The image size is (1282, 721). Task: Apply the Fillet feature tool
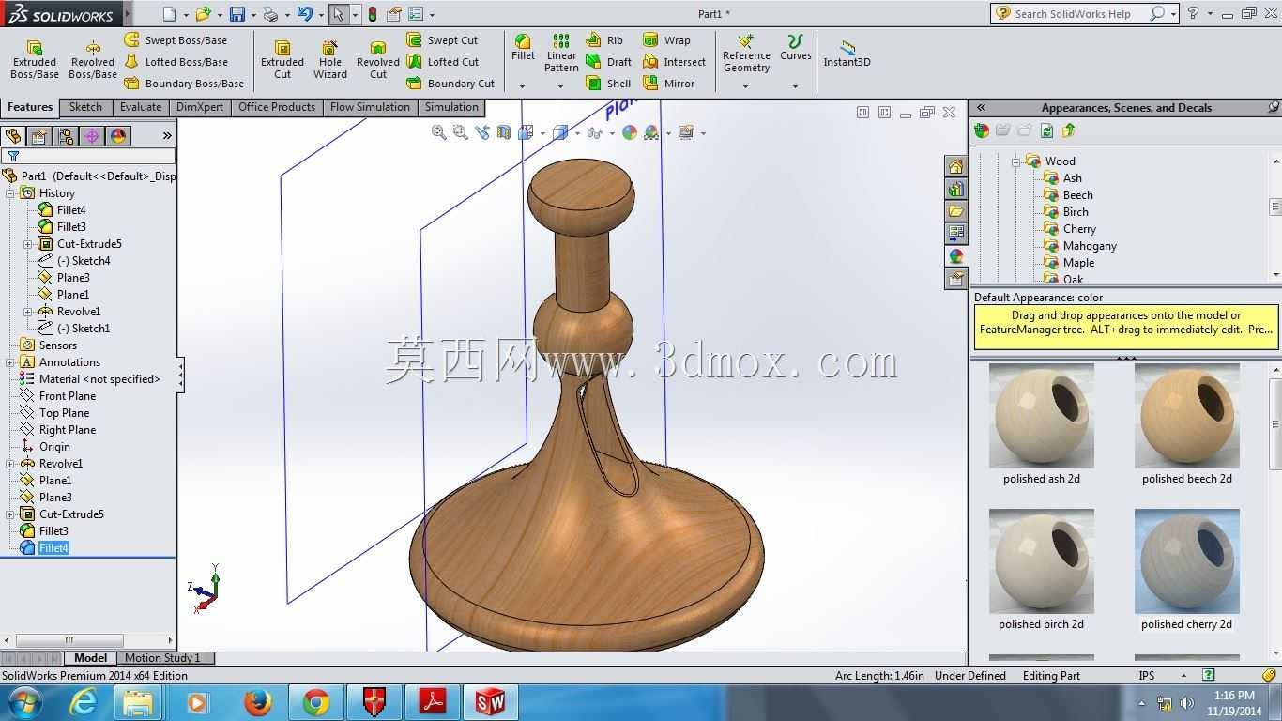click(x=523, y=48)
